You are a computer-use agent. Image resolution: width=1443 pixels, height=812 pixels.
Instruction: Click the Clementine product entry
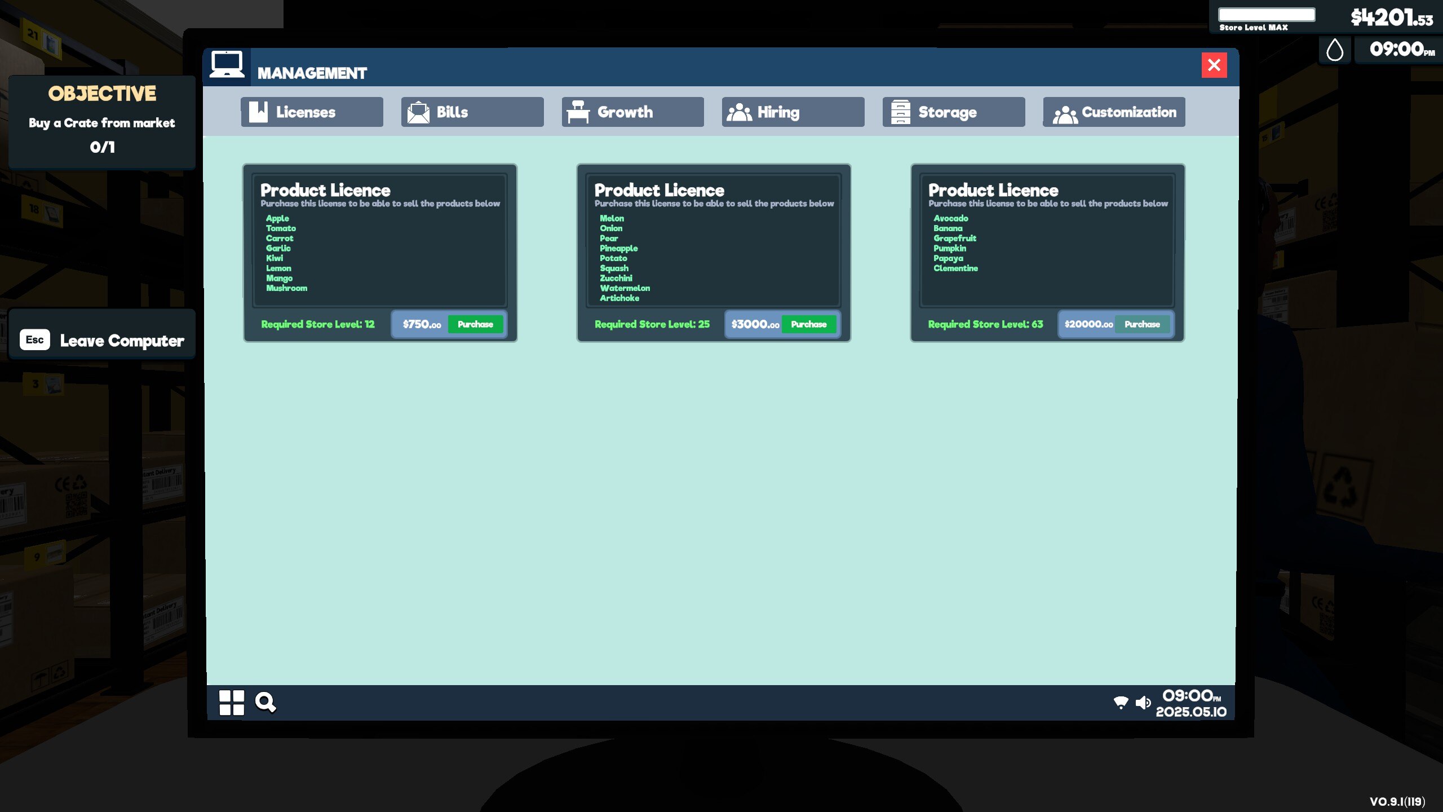[955, 268]
